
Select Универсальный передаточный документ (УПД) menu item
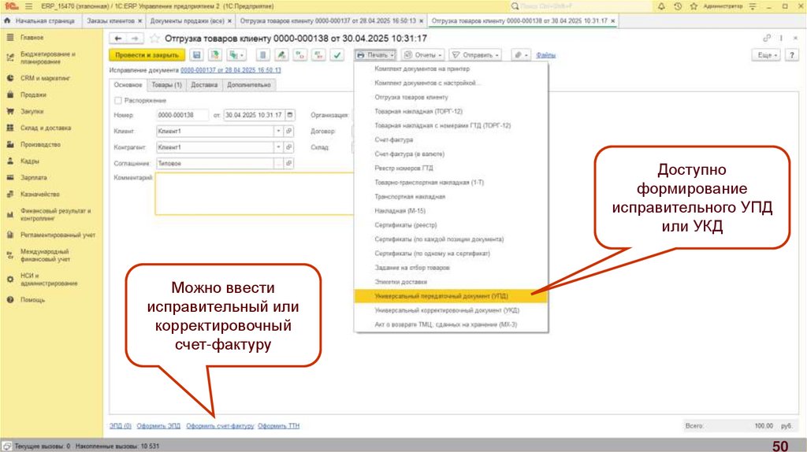[441, 296]
